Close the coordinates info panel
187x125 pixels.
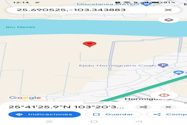(x=168, y=107)
